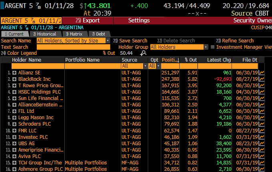The height and width of the screenshot is (172, 272).
Task: Open Source filter All dropdown
Action: (145, 66)
